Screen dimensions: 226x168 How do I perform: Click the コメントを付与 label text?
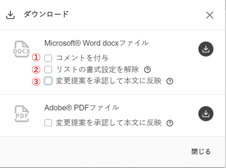coord(82,58)
